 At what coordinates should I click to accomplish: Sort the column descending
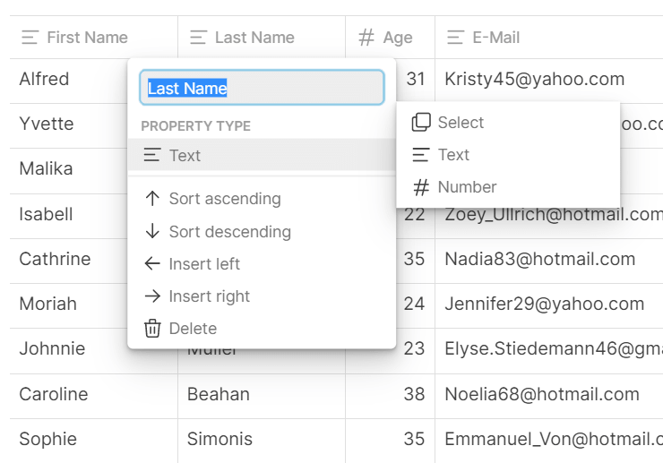(x=229, y=232)
